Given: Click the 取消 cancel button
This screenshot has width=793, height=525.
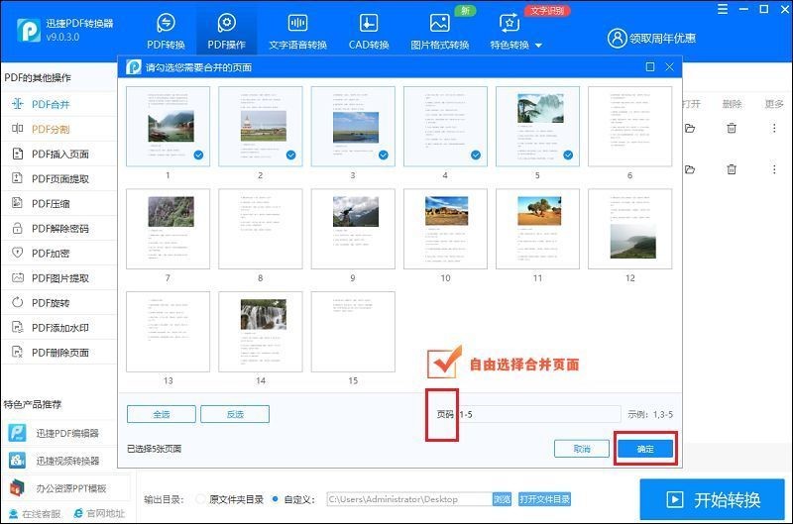Looking at the screenshot, I should coord(582,449).
